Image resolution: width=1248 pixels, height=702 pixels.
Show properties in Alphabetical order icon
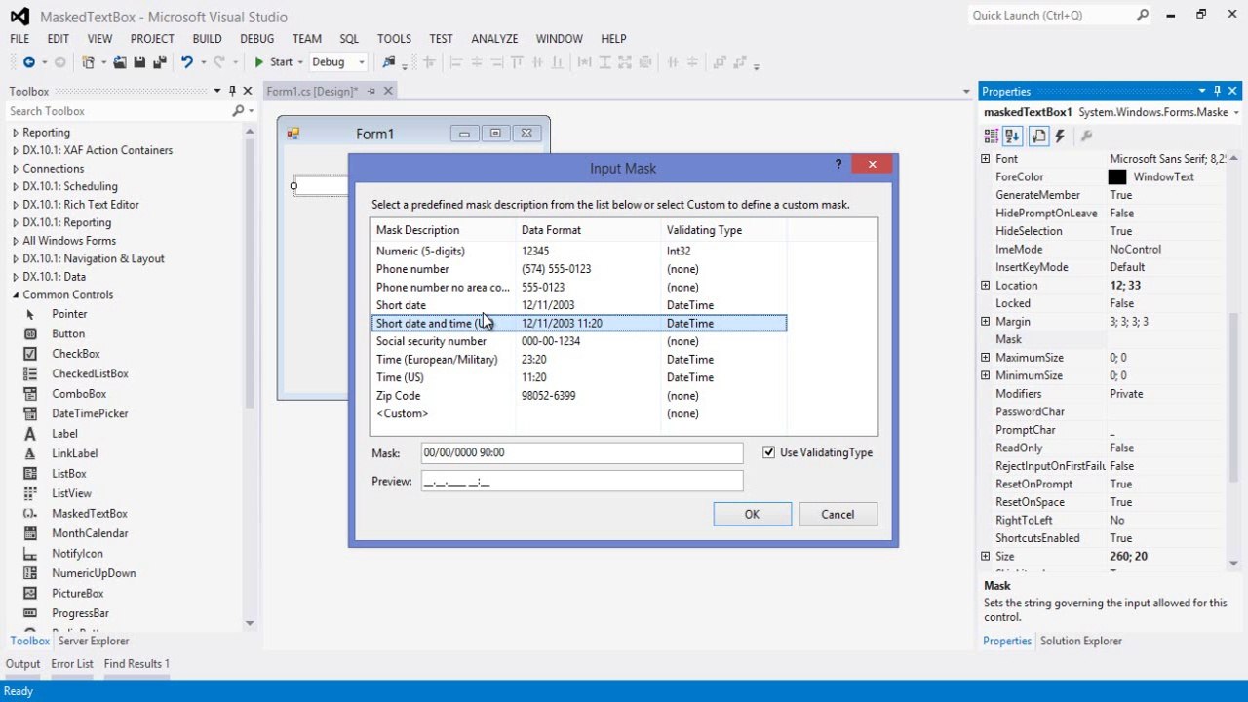pos(1013,136)
